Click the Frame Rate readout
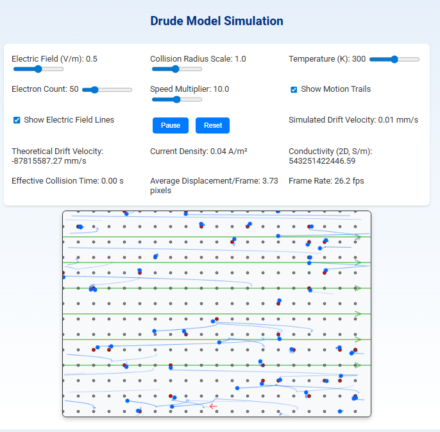 click(x=326, y=181)
